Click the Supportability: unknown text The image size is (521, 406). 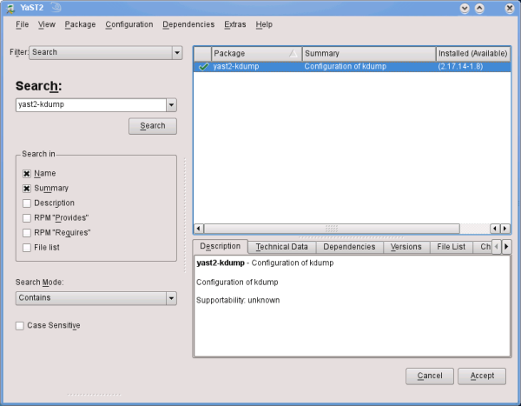coord(238,300)
